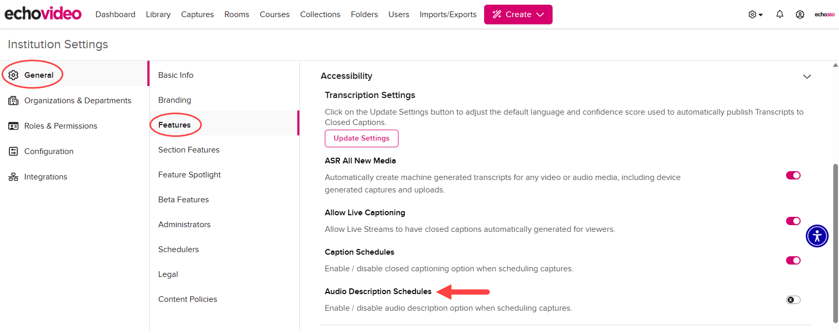Disable ASR All New Media

pos(793,175)
